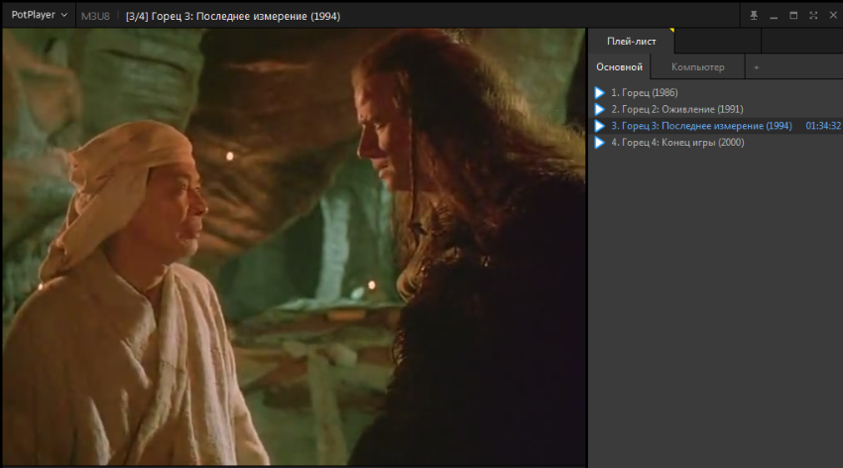Click the empty second top panel tab
Viewport: 843px width, 468px height.
718,41
